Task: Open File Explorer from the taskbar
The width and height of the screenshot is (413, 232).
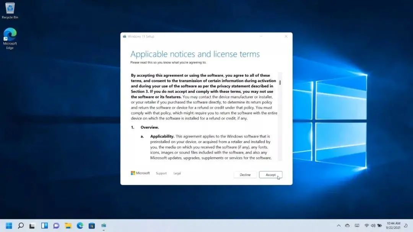Action: (68, 226)
